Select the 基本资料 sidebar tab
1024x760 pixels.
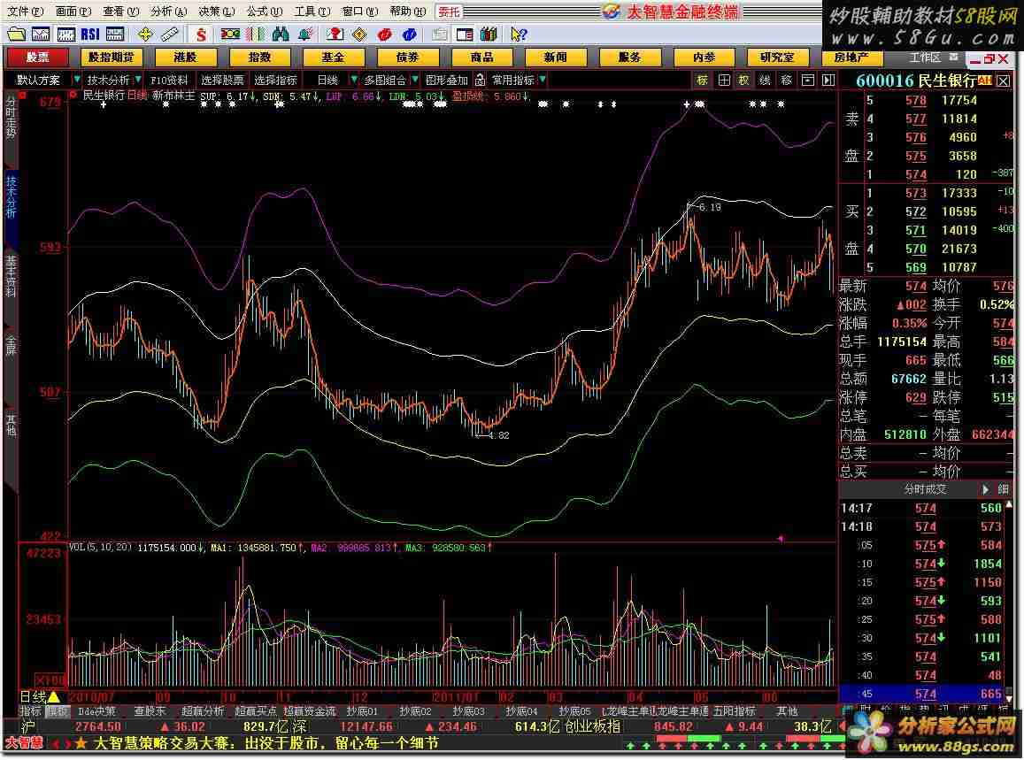pos(11,276)
